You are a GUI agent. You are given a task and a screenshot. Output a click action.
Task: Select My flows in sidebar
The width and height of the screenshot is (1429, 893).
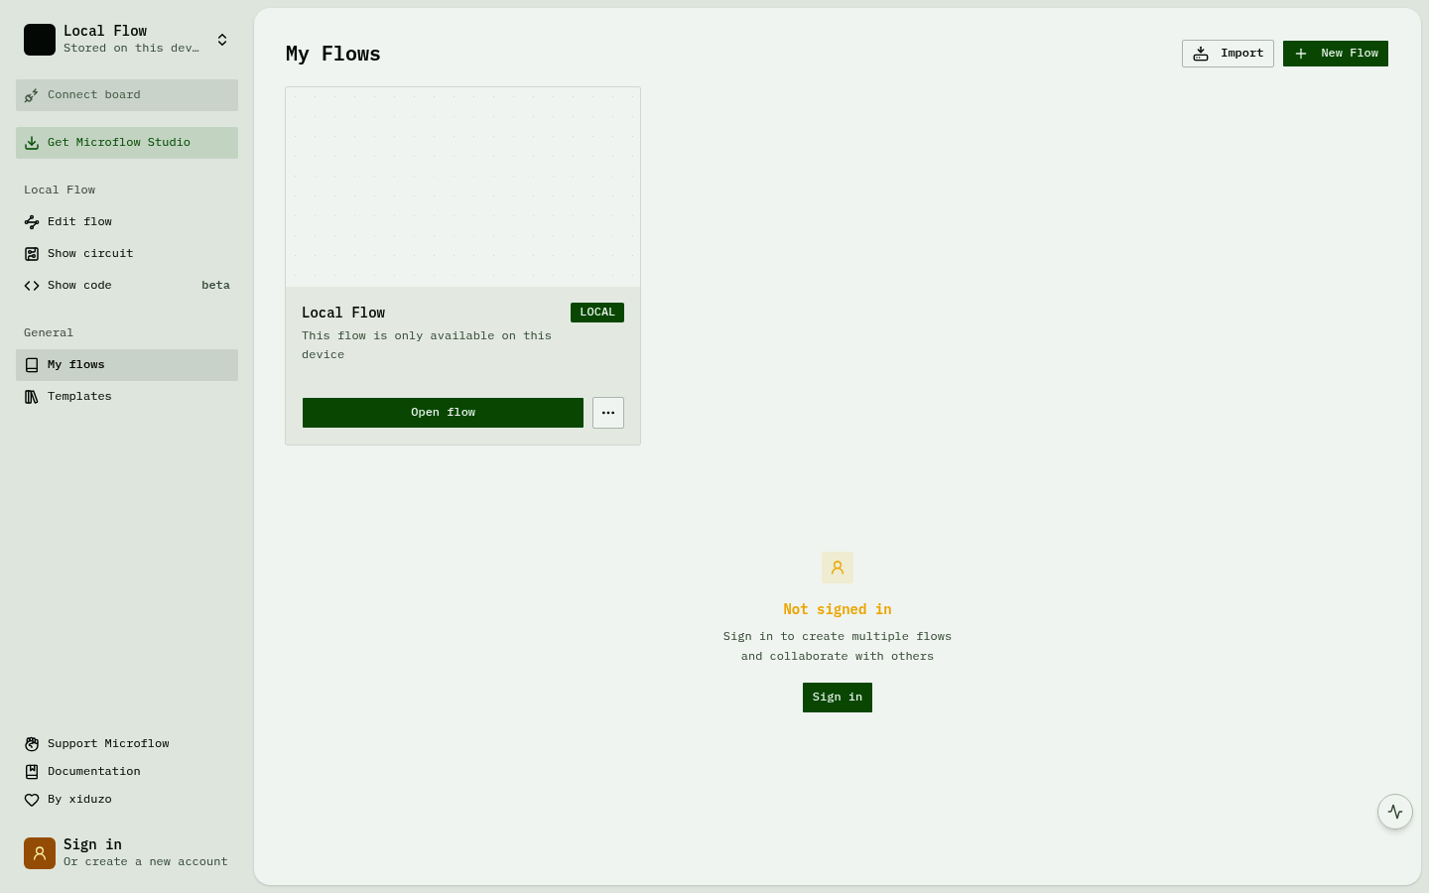click(x=127, y=365)
